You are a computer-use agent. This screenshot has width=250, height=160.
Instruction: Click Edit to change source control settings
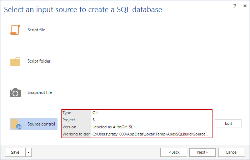click(x=228, y=123)
